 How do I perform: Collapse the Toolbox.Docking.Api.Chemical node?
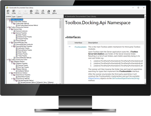click(7, 27)
